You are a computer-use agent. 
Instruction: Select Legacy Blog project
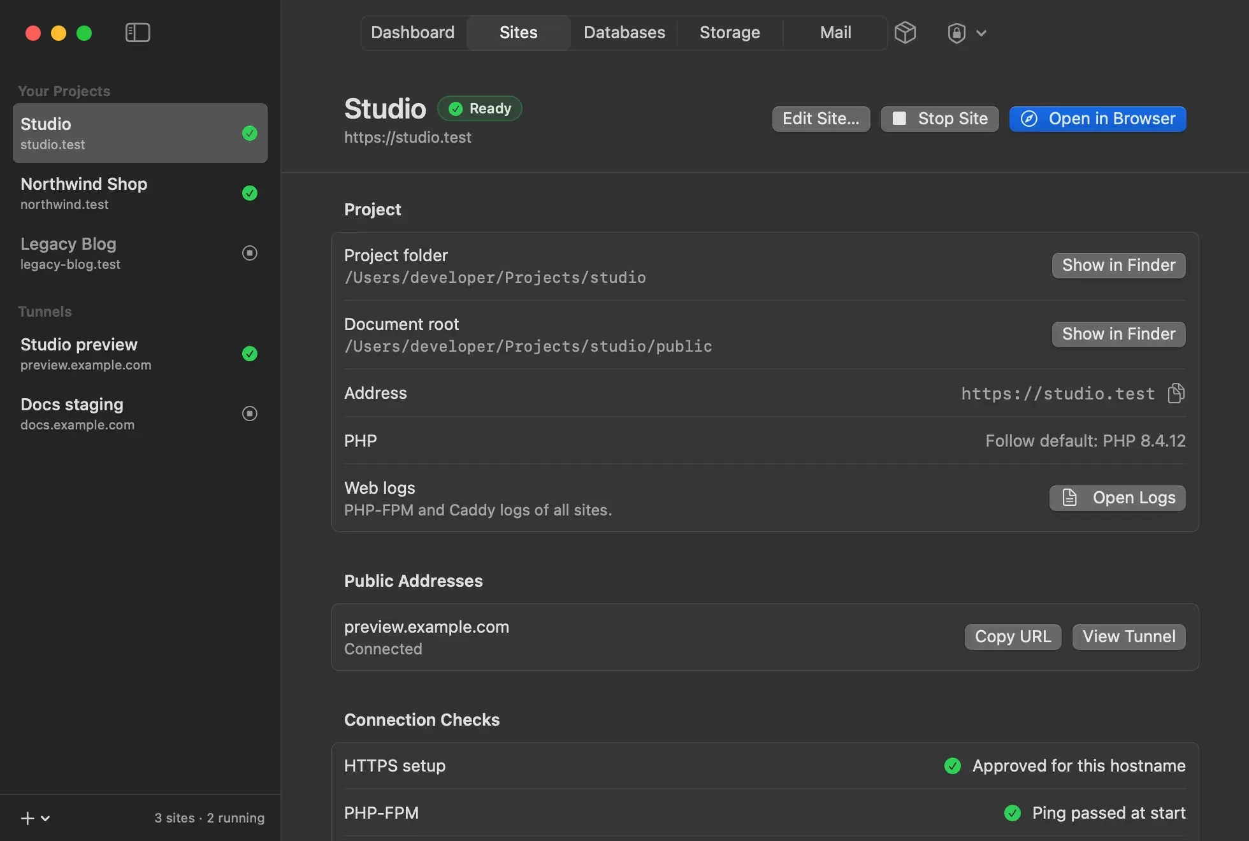(140, 253)
